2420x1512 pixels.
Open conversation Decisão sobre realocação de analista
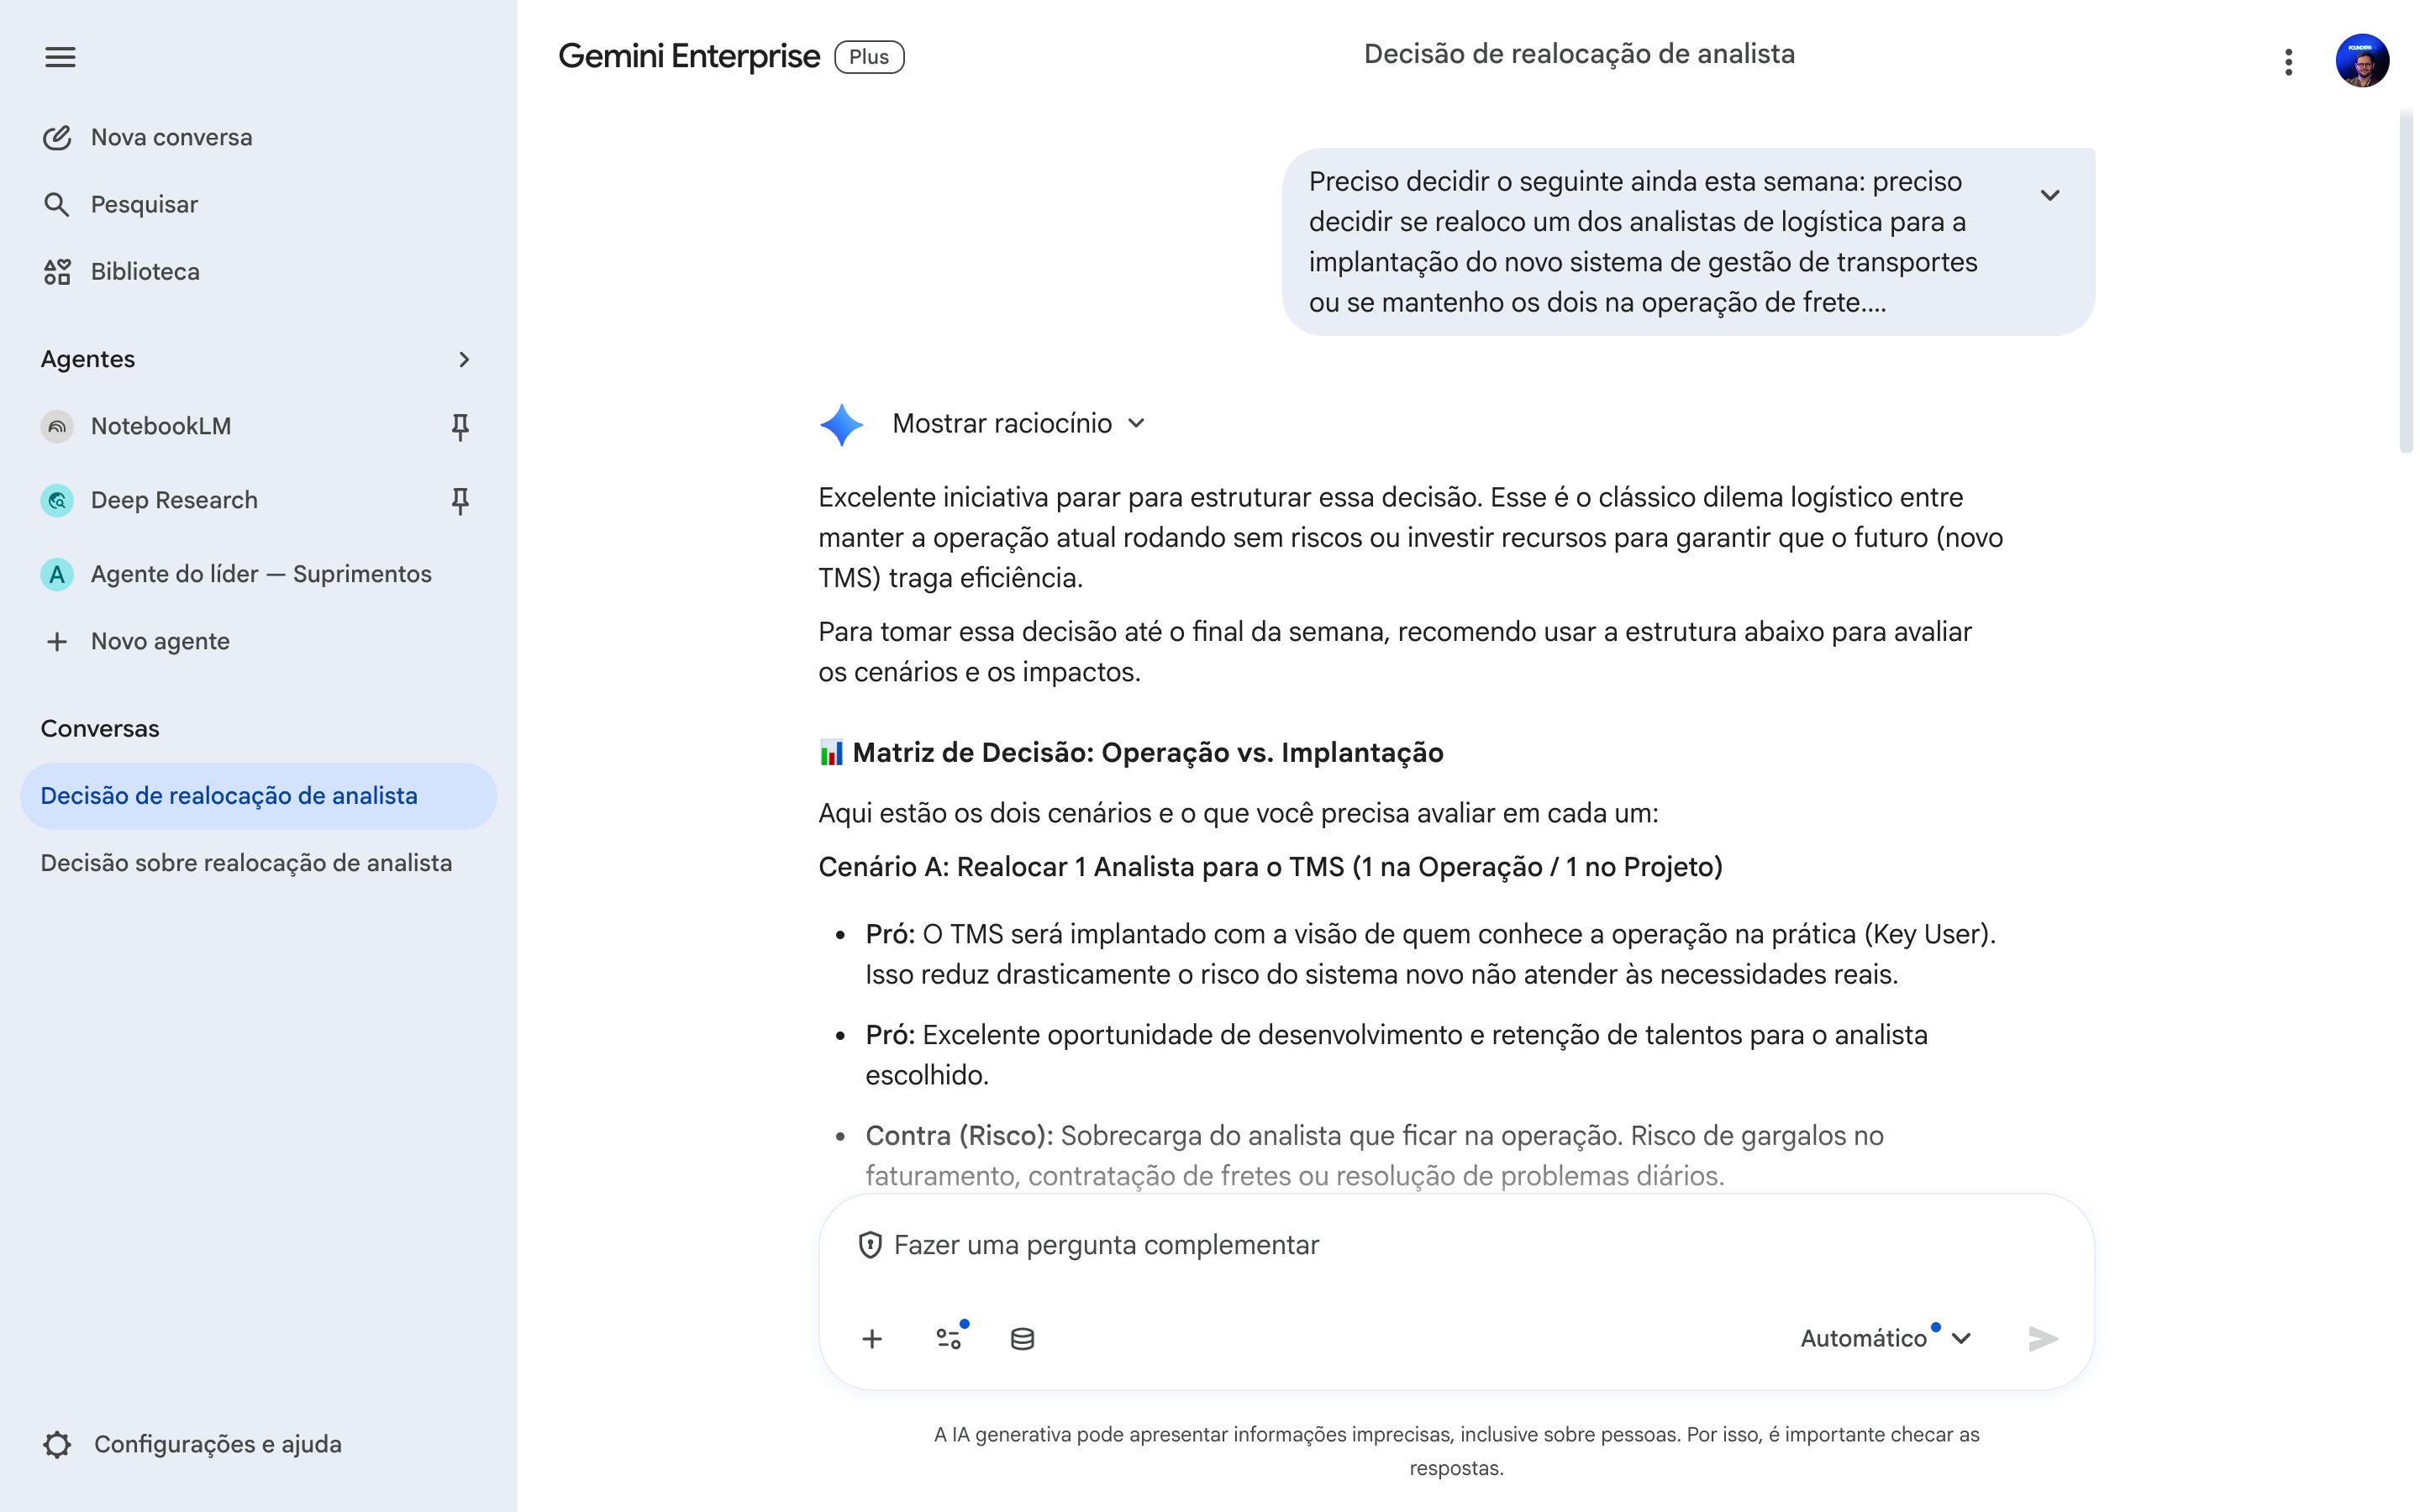(246, 863)
